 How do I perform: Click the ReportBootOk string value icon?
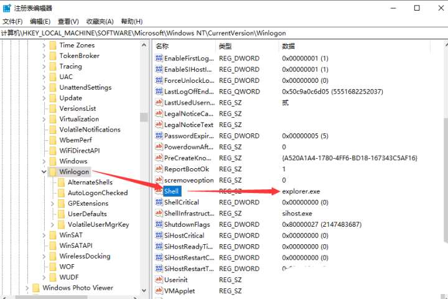159,169
